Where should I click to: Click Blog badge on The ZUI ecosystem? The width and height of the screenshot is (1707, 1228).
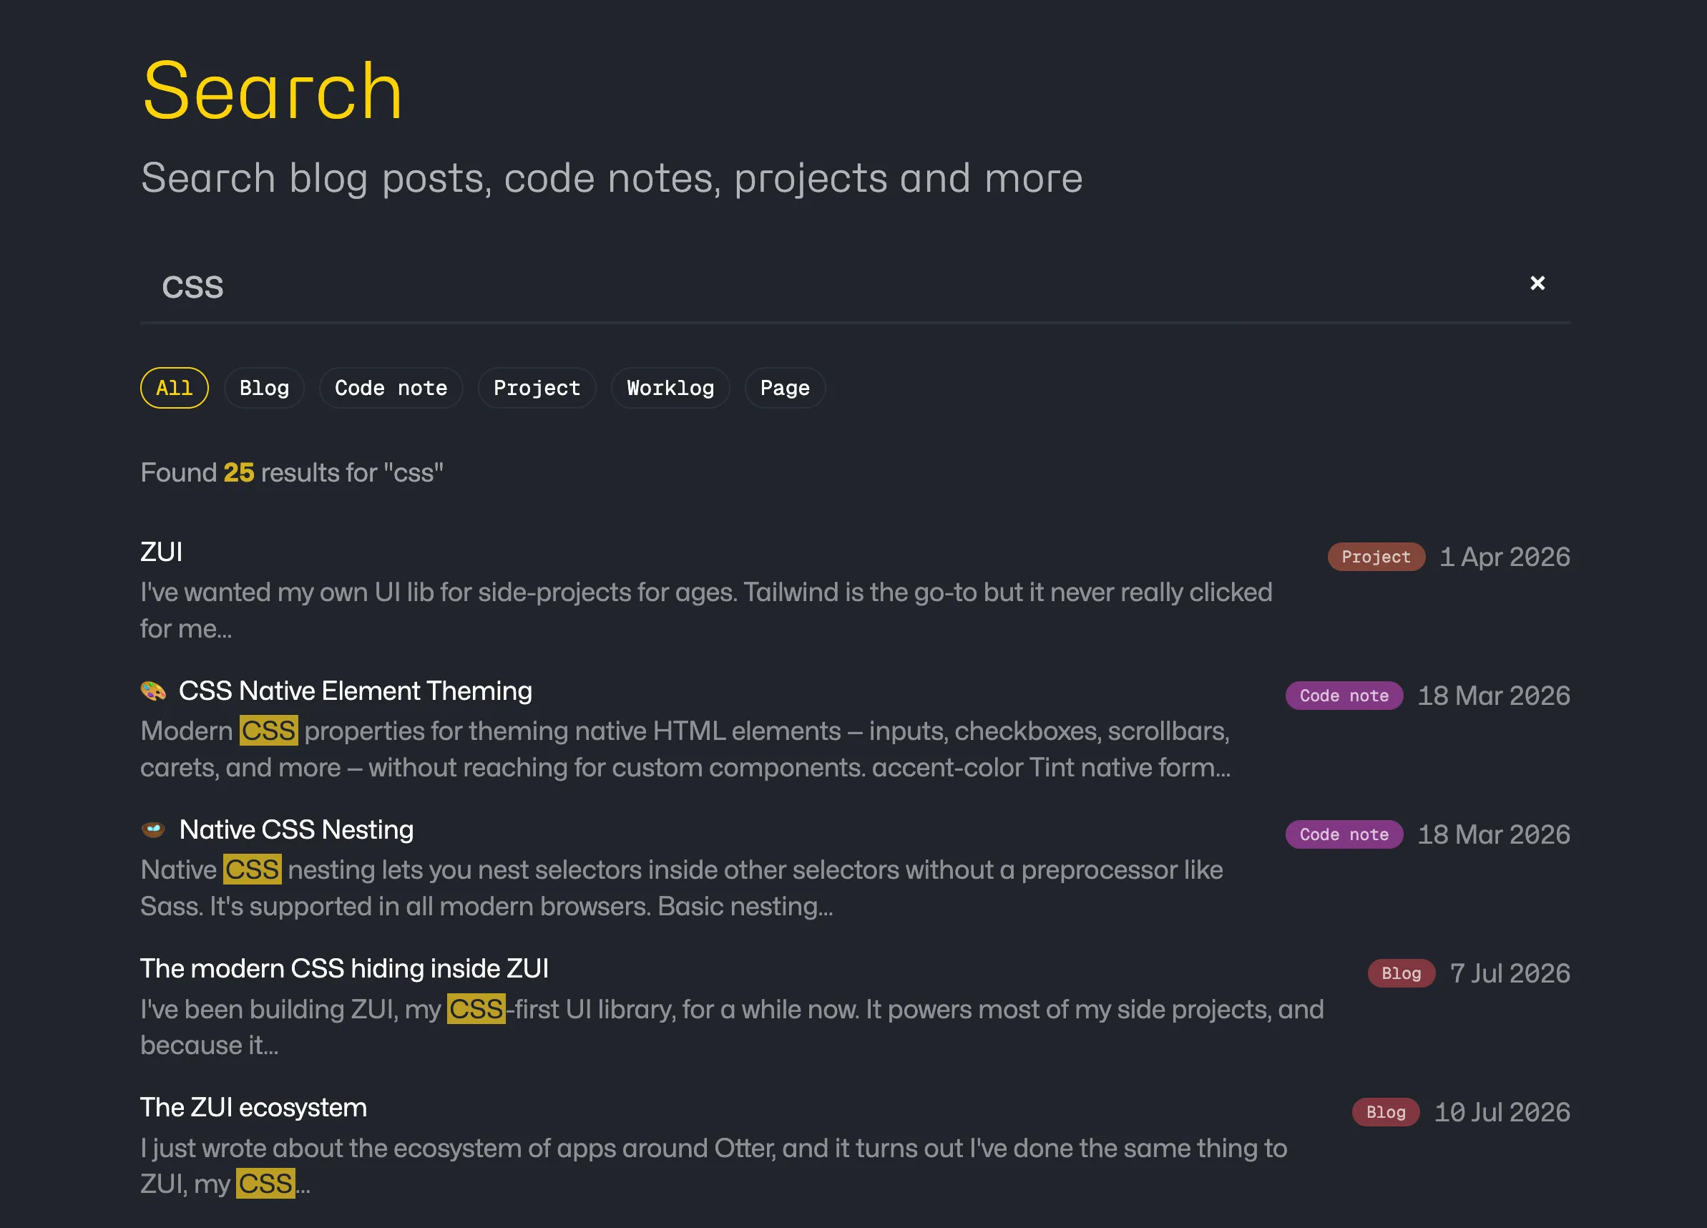1386,1112
